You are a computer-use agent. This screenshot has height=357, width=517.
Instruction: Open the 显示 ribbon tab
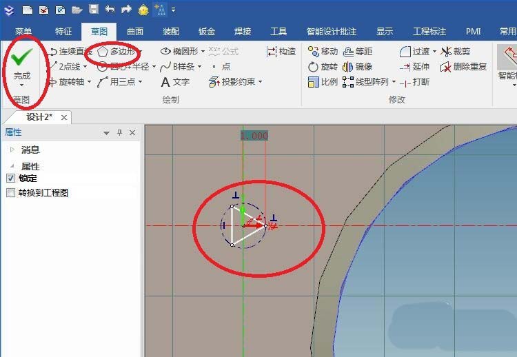pyautogui.click(x=385, y=31)
